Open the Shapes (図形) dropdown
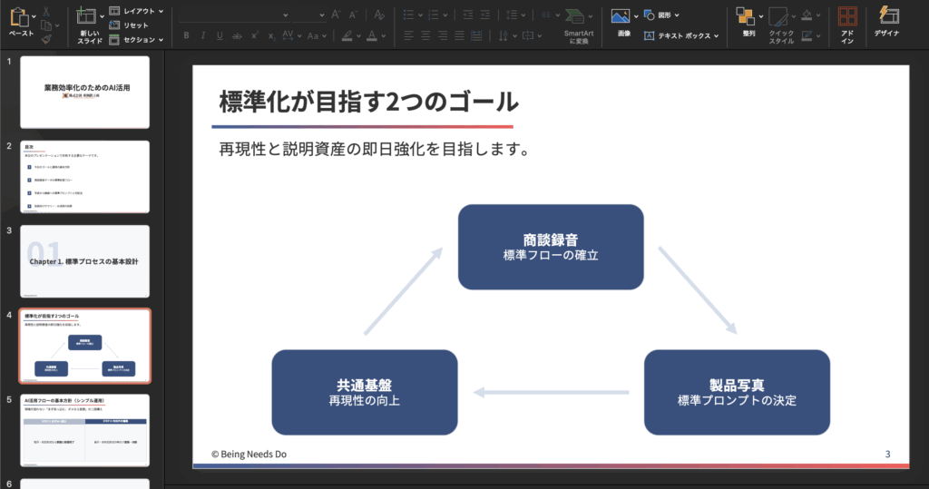929x489 pixels. click(x=663, y=15)
